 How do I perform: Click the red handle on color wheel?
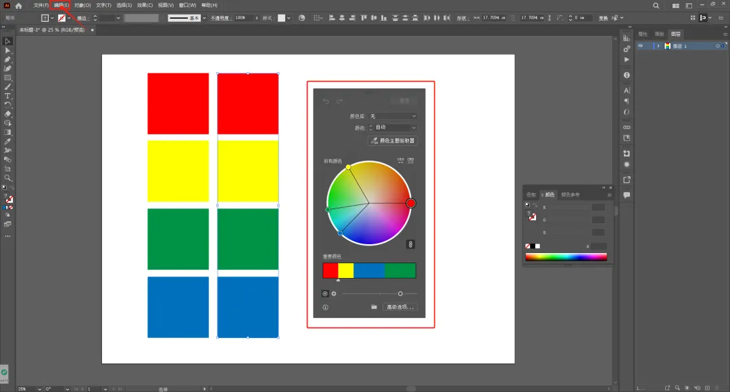[x=411, y=203]
